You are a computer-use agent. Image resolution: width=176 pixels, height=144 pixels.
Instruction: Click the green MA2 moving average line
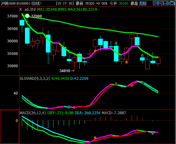coord(90,28)
